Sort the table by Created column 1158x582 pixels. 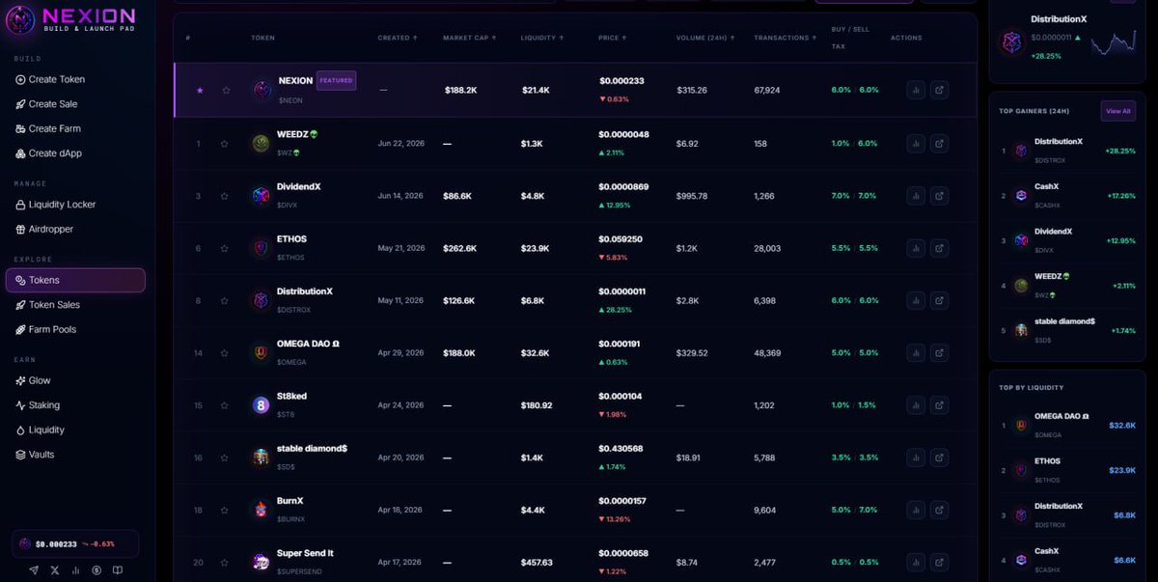coord(398,38)
